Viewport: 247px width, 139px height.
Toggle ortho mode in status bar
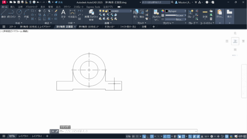click(148, 136)
